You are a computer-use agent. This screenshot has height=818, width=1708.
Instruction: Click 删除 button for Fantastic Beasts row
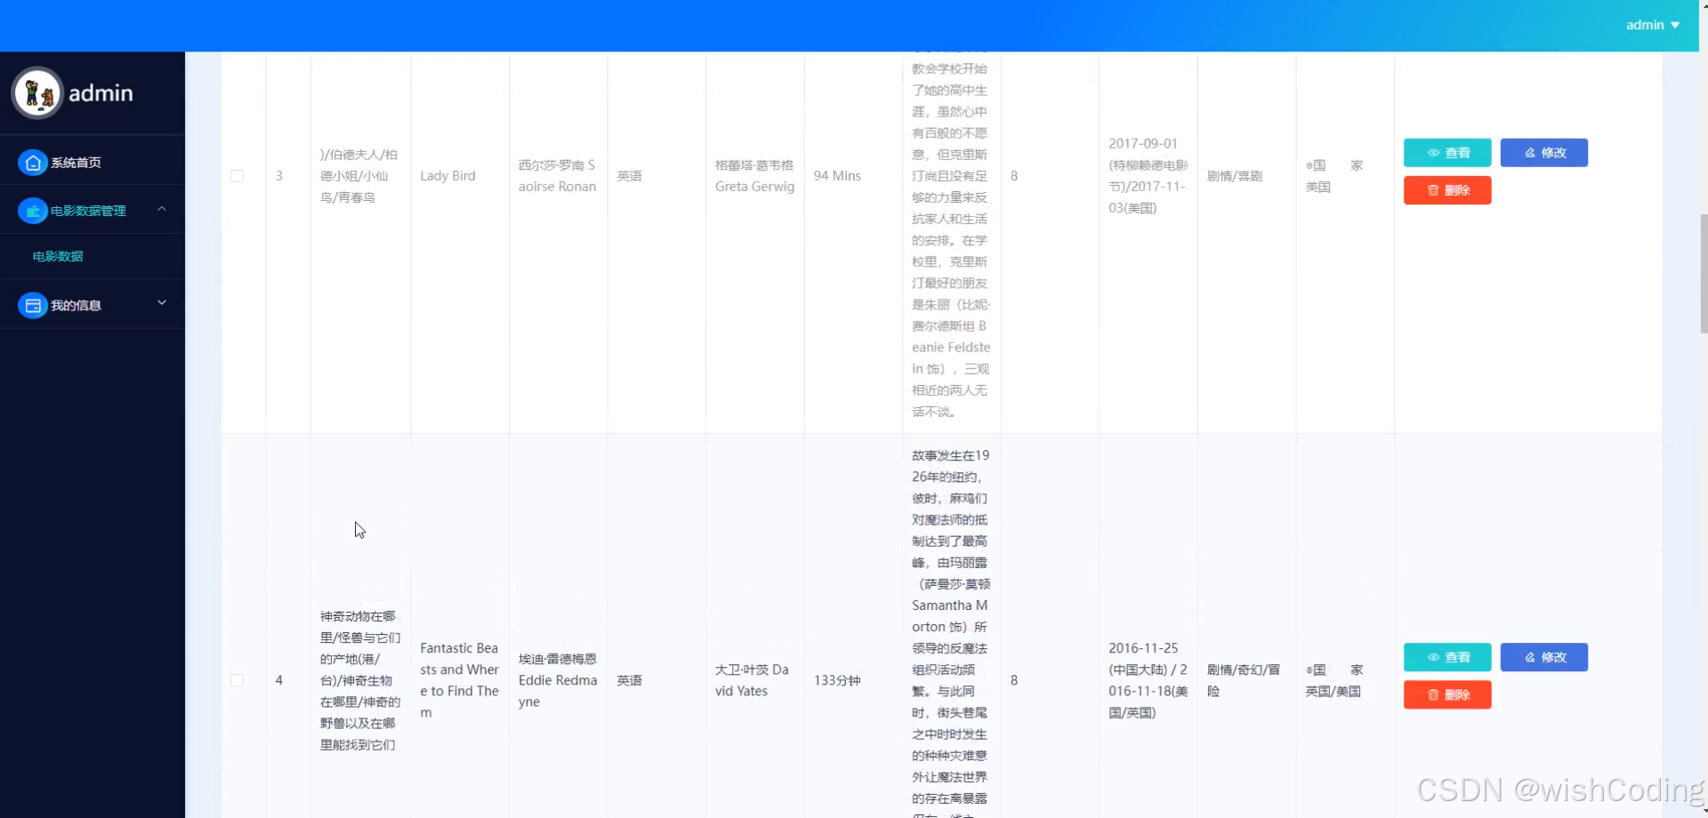pyautogui.click(x=1447, y=694)
